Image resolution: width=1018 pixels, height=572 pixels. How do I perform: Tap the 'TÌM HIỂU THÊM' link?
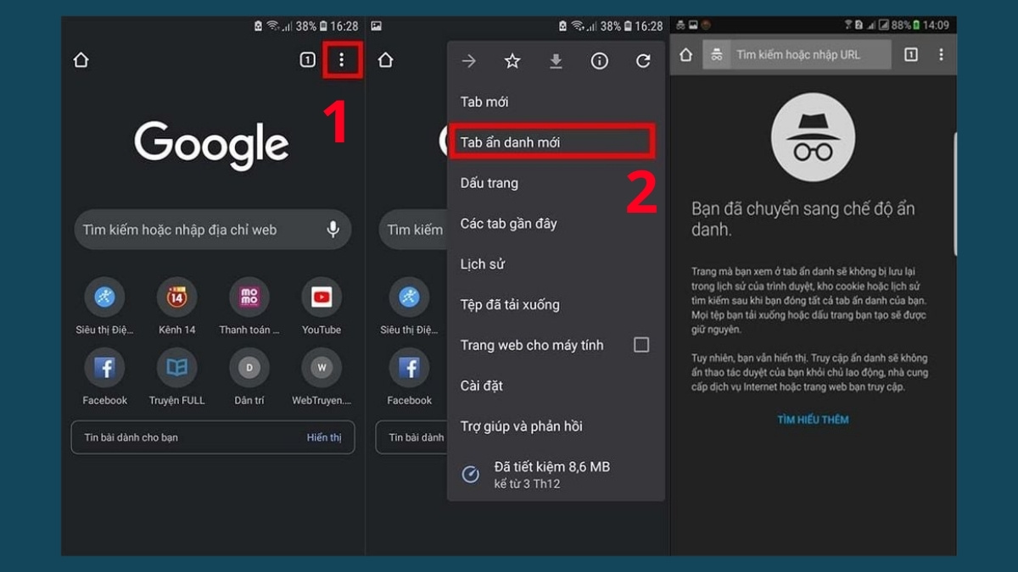click(x=813, y=419)
